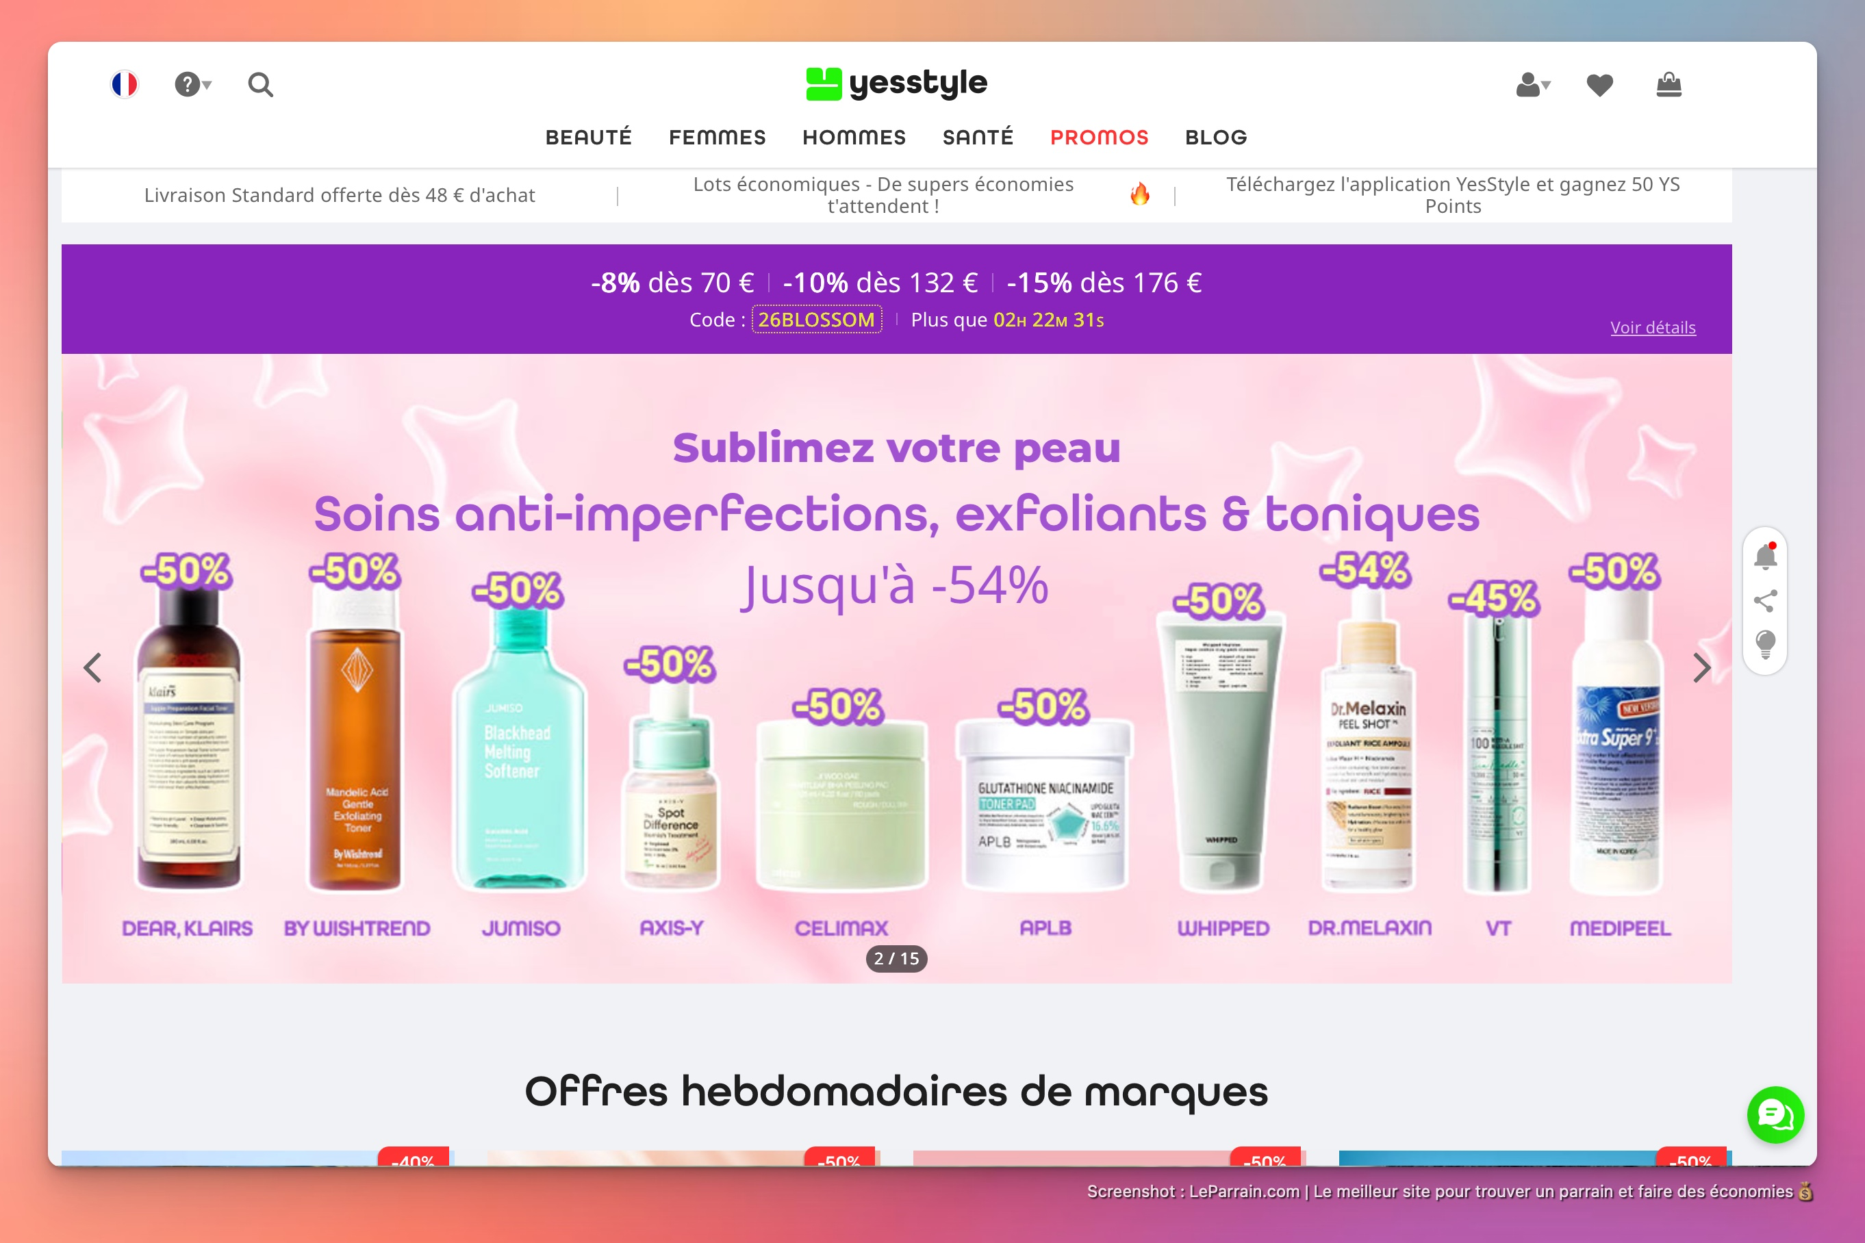The image size is (1865, 1243).
Task: Expand the user account dropdown
Action: 1533,84
